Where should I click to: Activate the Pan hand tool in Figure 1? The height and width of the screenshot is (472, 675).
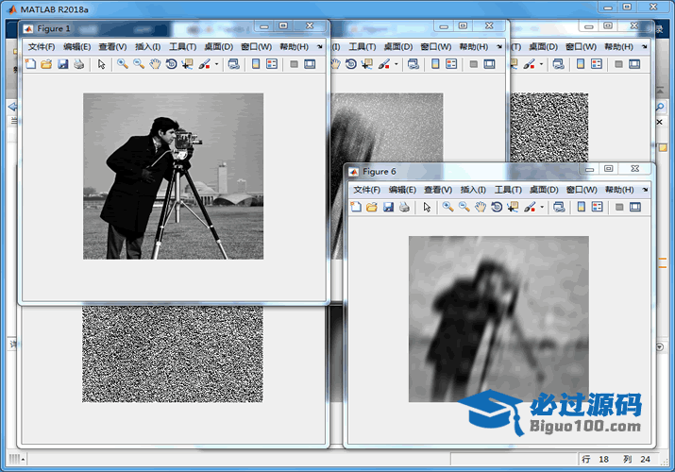pyautogui.click(x=155, y=64)
